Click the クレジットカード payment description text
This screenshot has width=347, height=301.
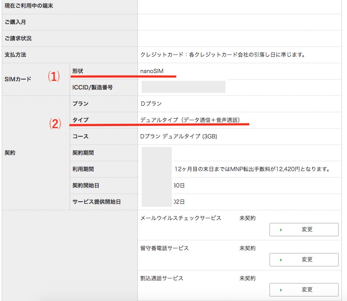222,55
